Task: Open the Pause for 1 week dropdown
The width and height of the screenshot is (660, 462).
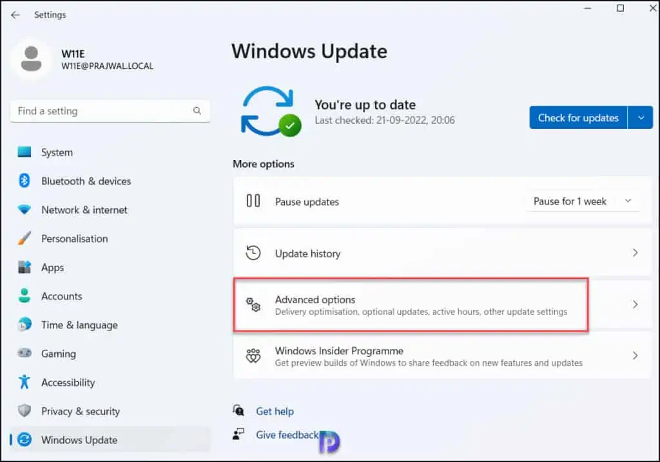Action: pyautogui.click(x=583, y=201)
